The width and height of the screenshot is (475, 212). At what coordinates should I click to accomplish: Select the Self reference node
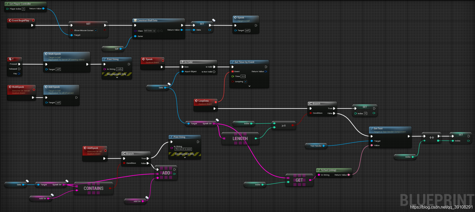(x=113, y=49)
